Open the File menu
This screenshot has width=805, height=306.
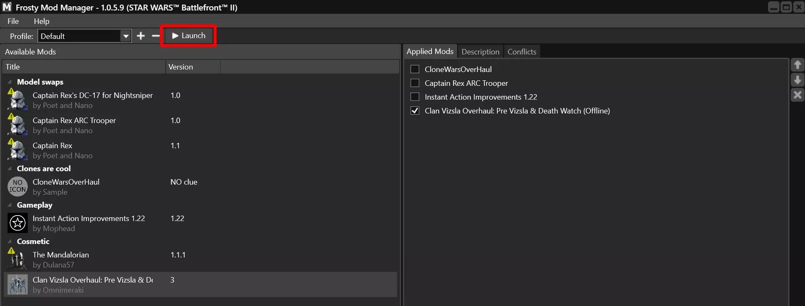point(13,21)
